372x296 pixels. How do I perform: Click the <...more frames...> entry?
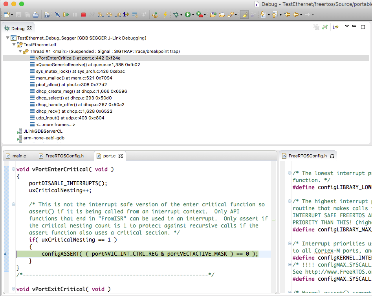coord(56,125)
